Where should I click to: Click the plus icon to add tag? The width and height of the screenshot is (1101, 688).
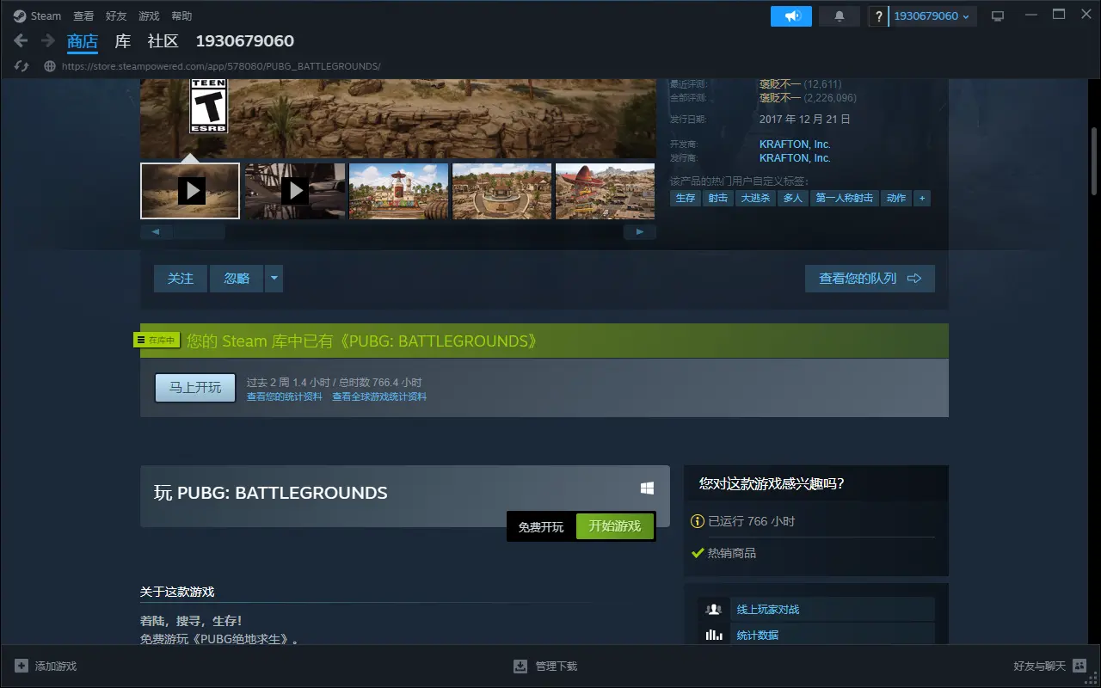pos(922,198)
